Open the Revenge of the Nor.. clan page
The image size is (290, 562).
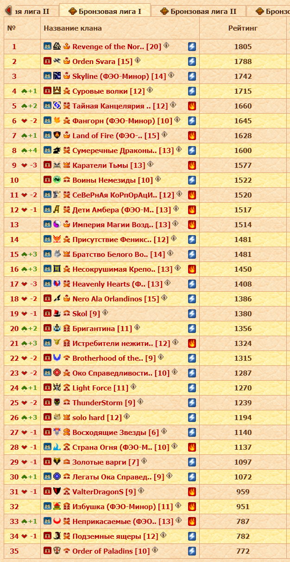109,47
